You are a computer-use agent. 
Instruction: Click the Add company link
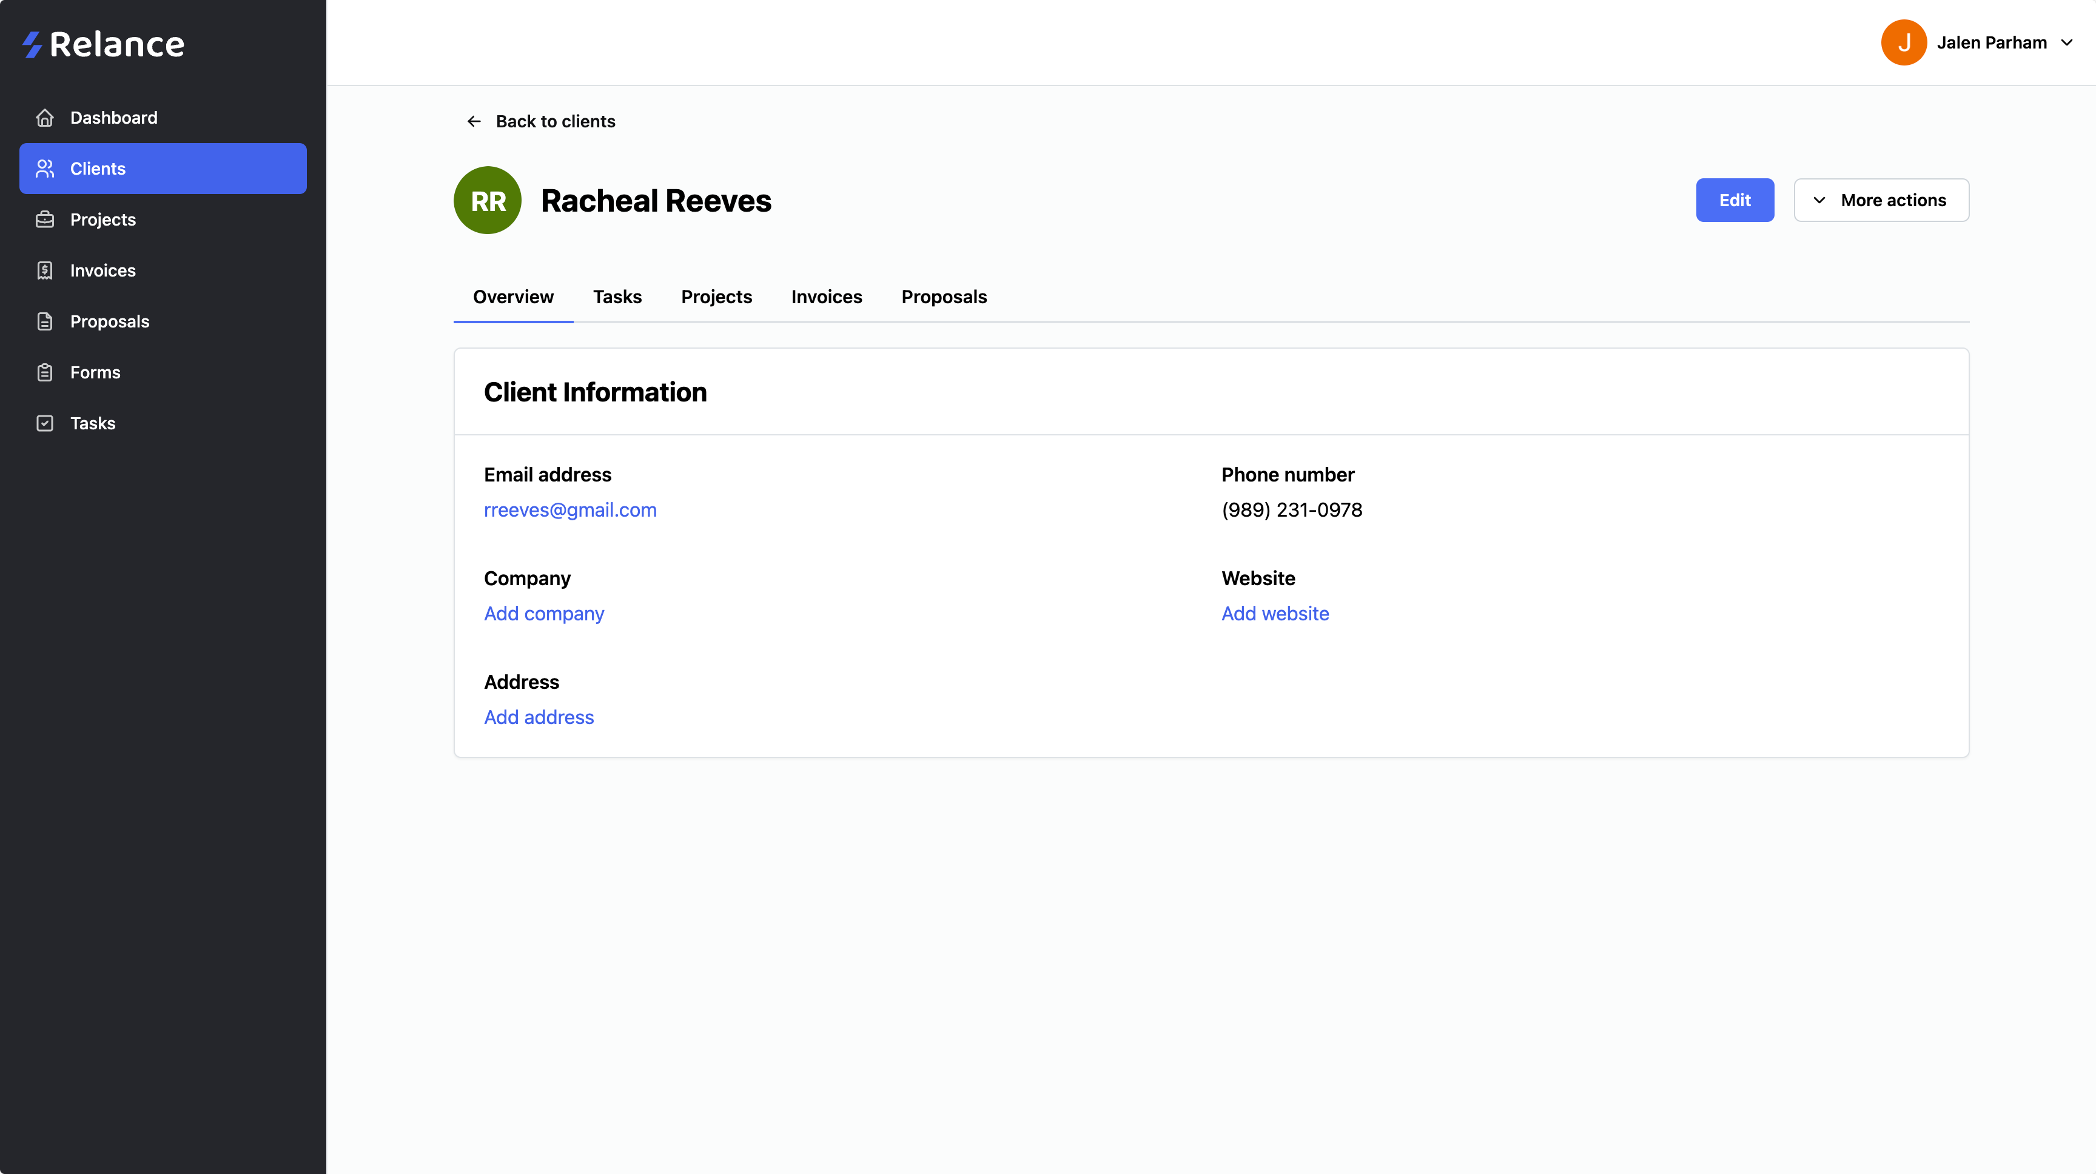543,614
